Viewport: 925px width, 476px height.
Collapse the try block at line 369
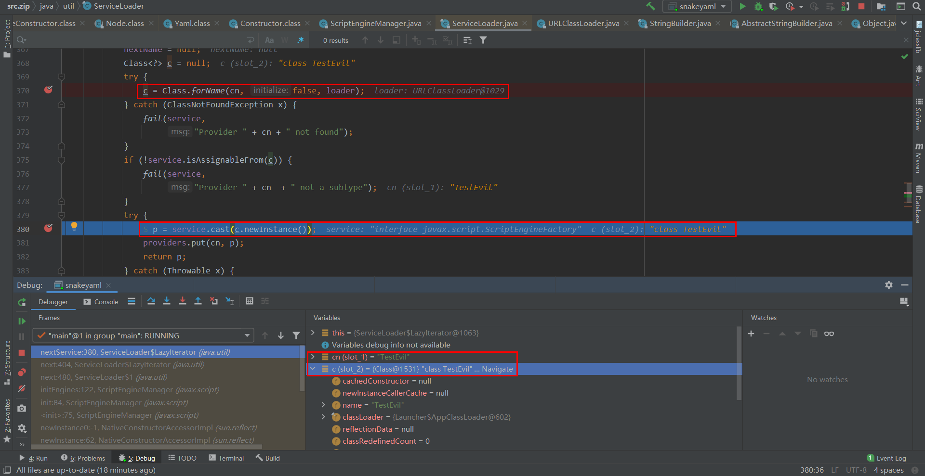pyautogui.click(x=62, y=77)
